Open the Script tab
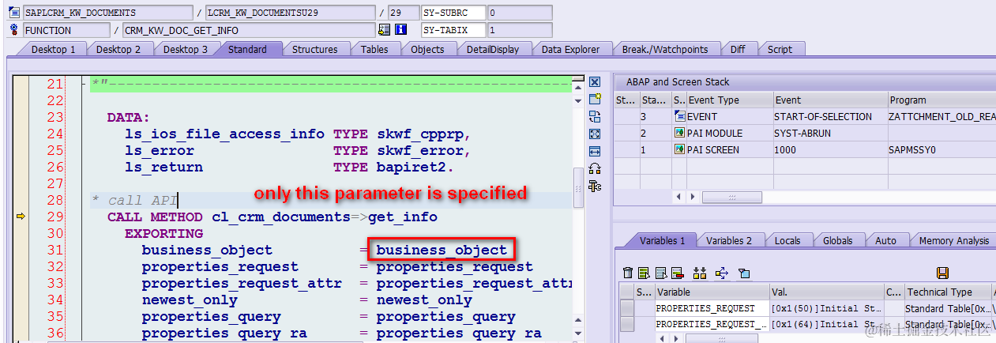This screenshot has height=343, width=996. pyautogui.click(x=780, y=49)
